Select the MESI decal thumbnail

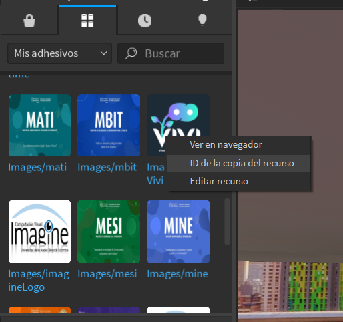point(109,232)
